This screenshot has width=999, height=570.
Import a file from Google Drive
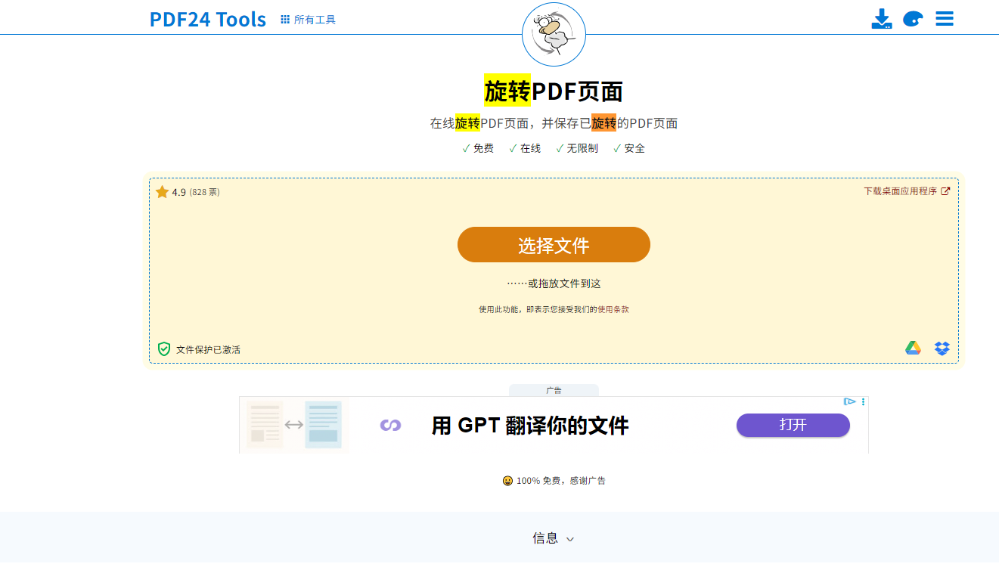pos(913,349)
